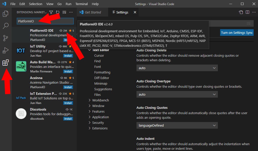Open editor more actions ellipsis

(x=254, y=12)
